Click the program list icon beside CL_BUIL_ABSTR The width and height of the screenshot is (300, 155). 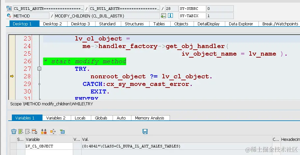9,9
